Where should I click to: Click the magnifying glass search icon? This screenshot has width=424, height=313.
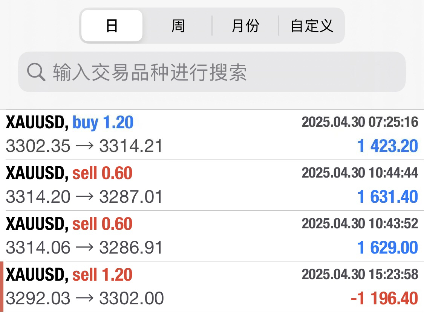pos(36,72)
